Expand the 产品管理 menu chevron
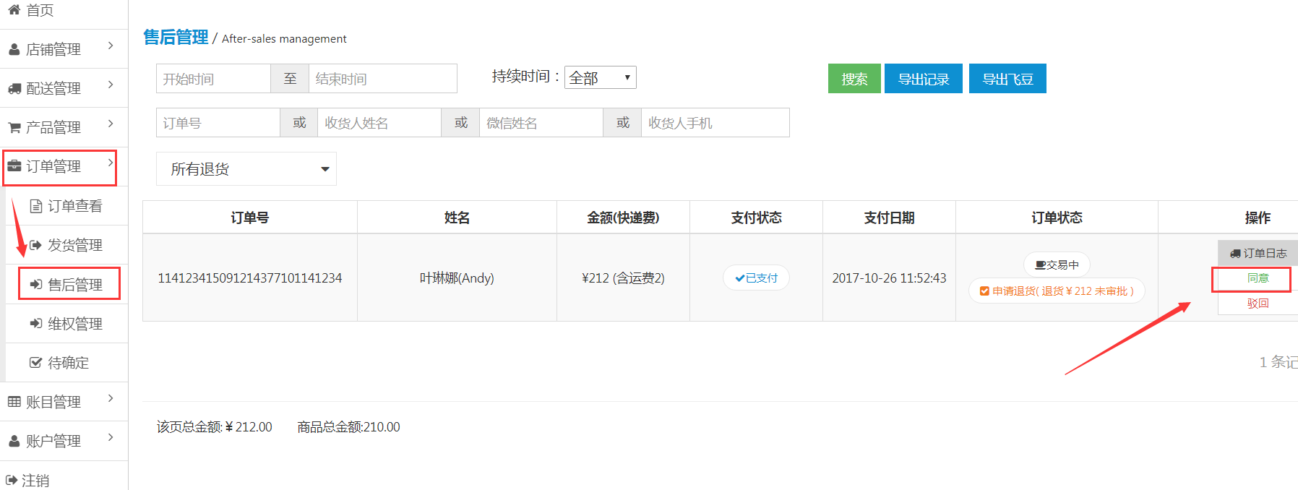 coord(111,124)
